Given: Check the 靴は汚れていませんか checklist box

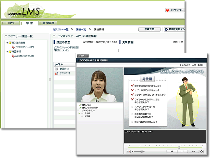Looking at the screenshot, I should click(132, 122).
